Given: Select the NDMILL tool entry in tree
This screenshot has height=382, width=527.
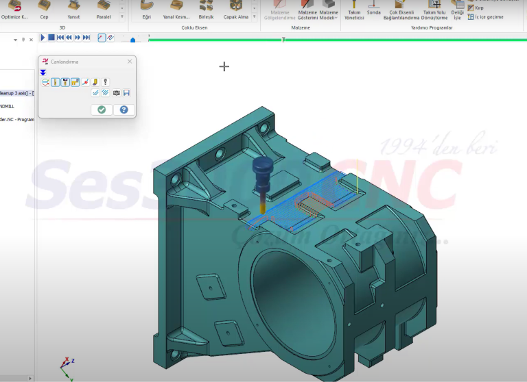Looking at the screenshot, I should (7, 106).
